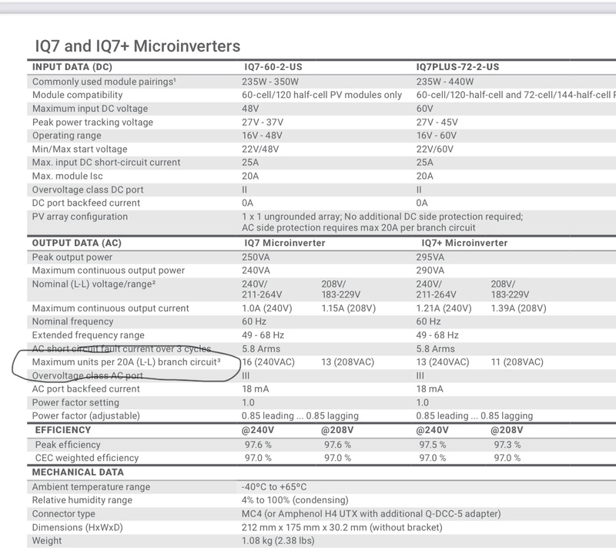Select 'Nominal (L-L) voltage/range' label
Screen dimensions: 616x548
coord(94,284)
